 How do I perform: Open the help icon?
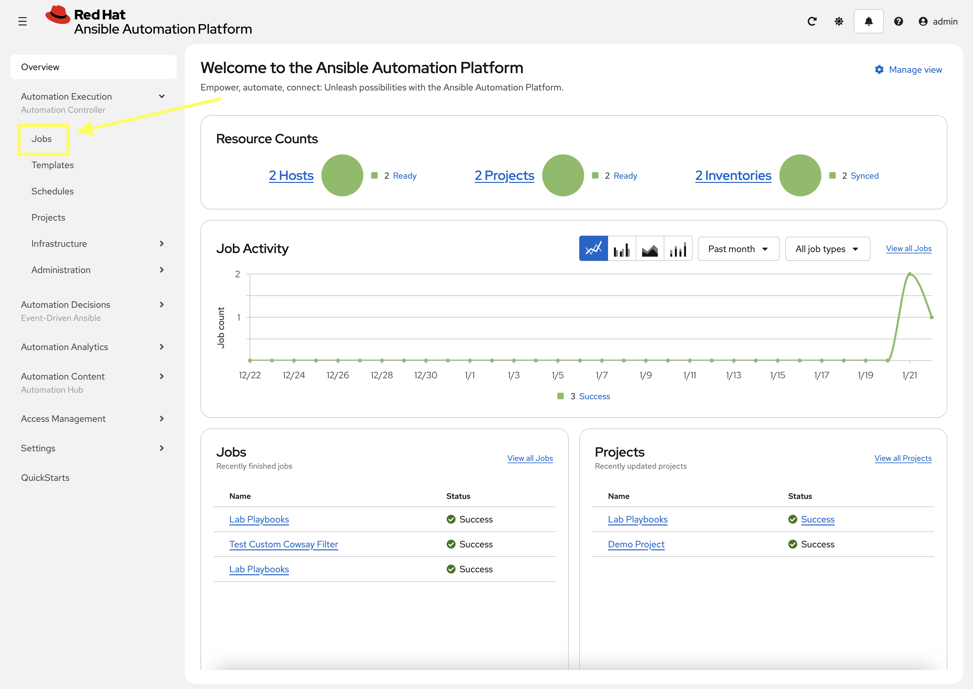(898, 21)
